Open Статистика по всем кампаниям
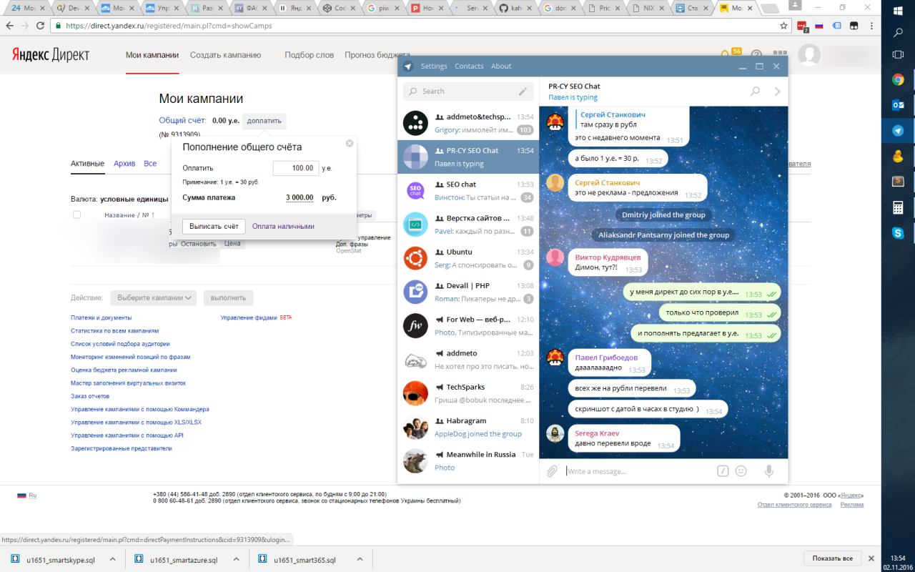This screenshot has width=915, height=572. [114, 331]
